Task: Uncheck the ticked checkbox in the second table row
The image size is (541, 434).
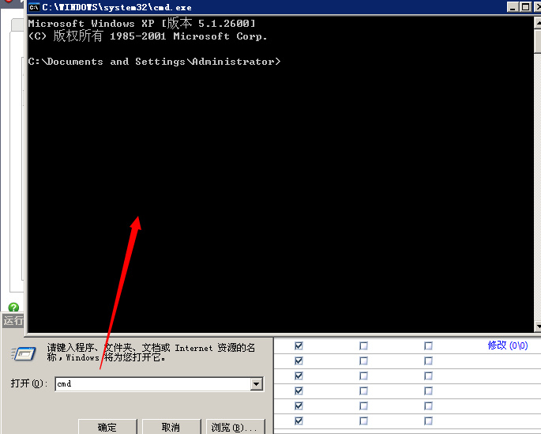Action: coord(299,360)
